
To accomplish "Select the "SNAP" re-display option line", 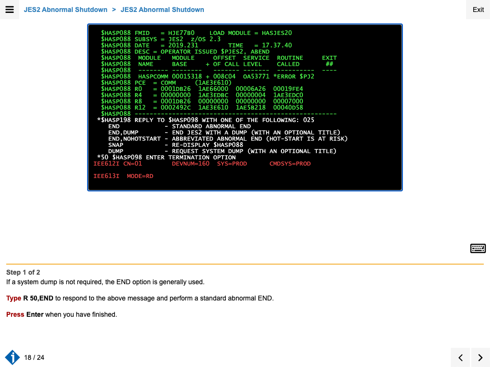I will 176,145.
